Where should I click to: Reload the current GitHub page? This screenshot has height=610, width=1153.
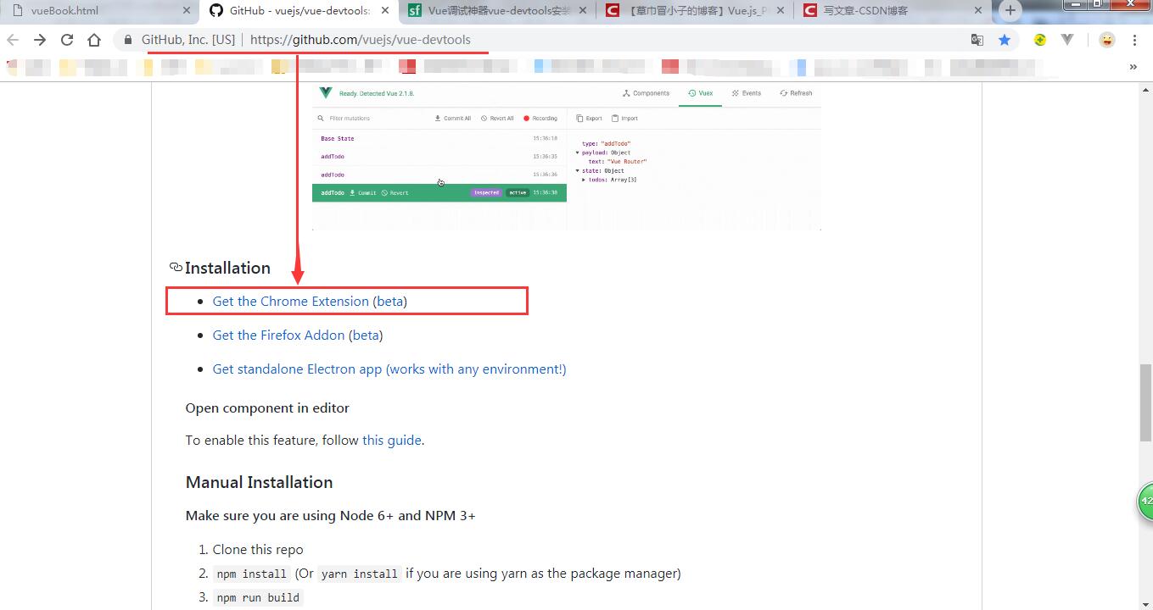pos(67,40)
